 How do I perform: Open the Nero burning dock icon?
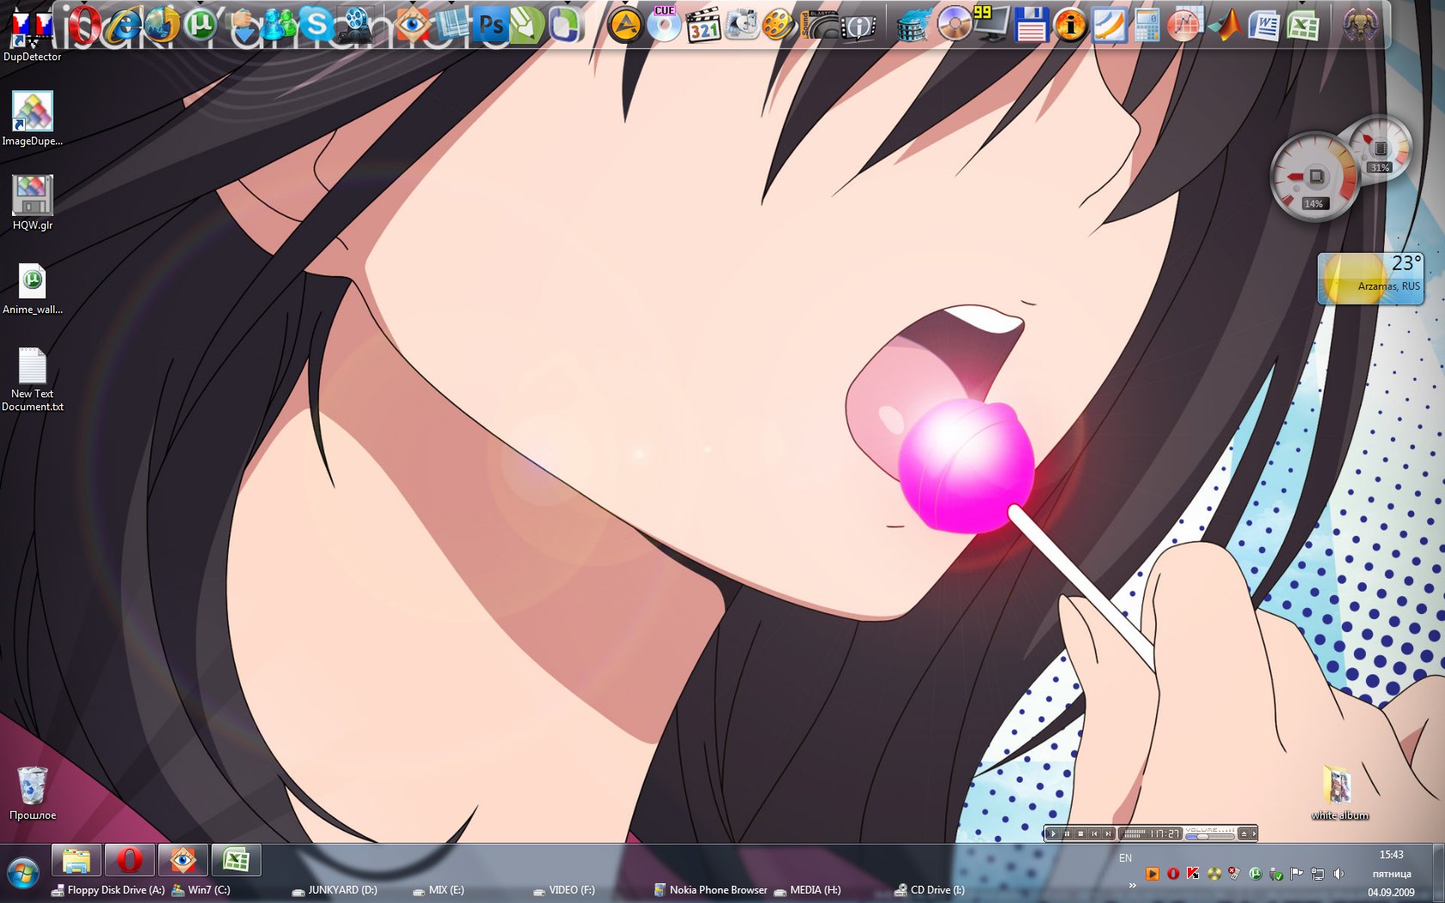click(x=915, y=24)
